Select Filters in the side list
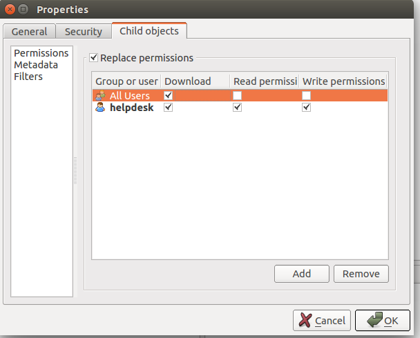420x338 pixels. click(x=28, y=77)
